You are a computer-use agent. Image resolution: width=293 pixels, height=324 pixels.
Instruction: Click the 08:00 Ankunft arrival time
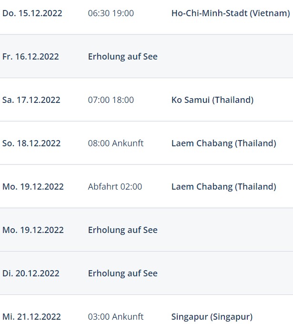(116, 143)
